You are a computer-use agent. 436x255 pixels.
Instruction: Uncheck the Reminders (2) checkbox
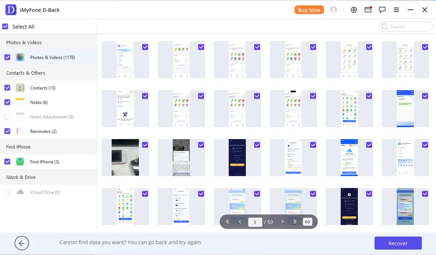7,131
